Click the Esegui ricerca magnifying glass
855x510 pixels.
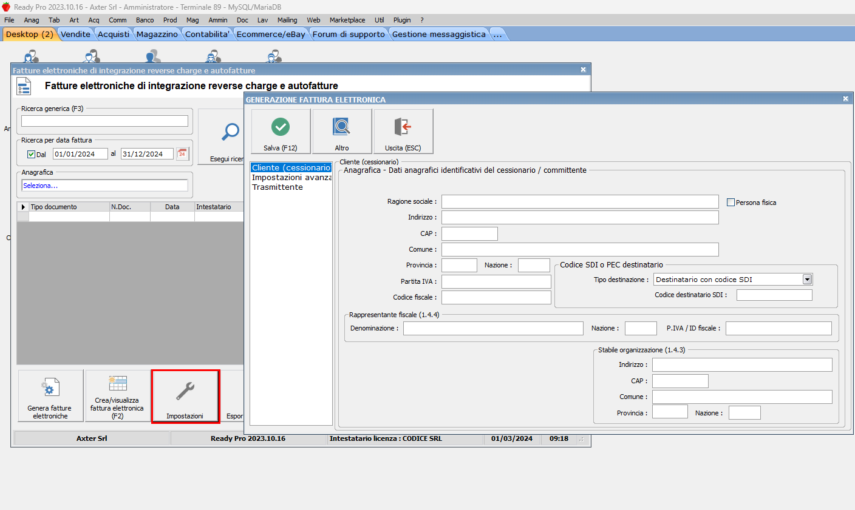pos(230,132)
